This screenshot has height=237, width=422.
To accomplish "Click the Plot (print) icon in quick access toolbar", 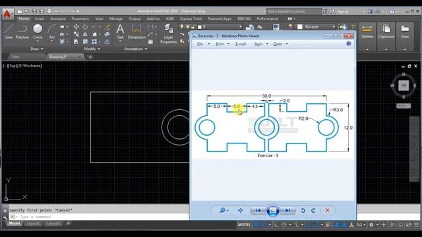I will (x=49, y=11).
